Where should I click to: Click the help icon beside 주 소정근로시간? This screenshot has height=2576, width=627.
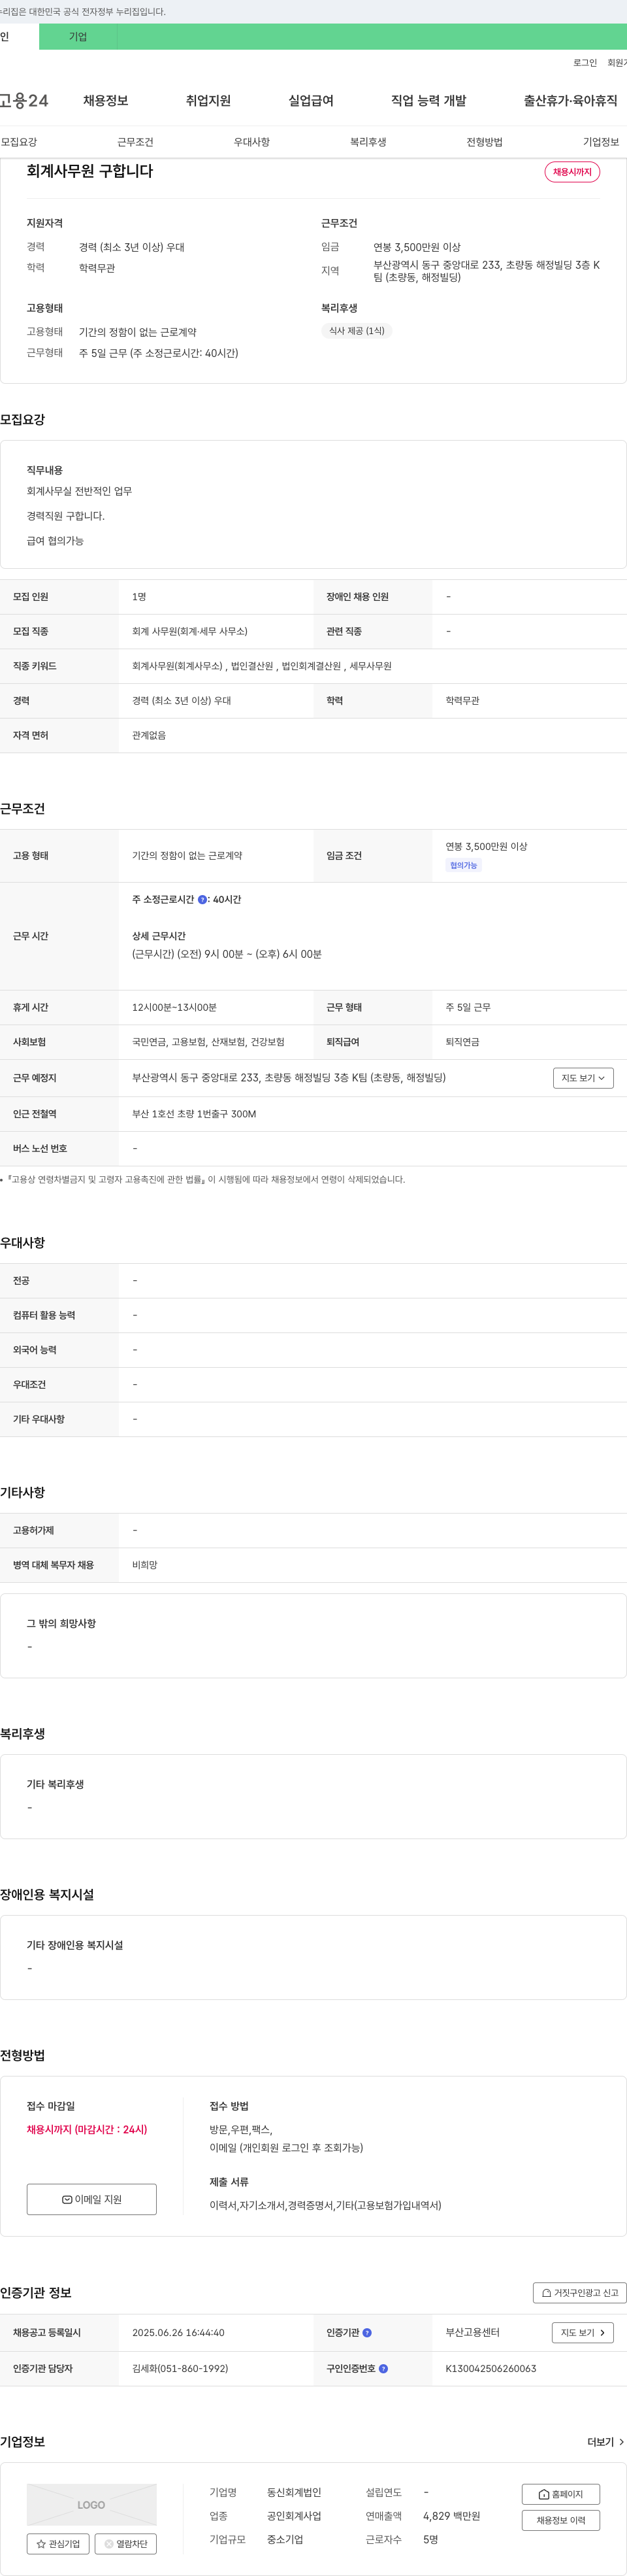pyautogui.click(x=202, y=899)
